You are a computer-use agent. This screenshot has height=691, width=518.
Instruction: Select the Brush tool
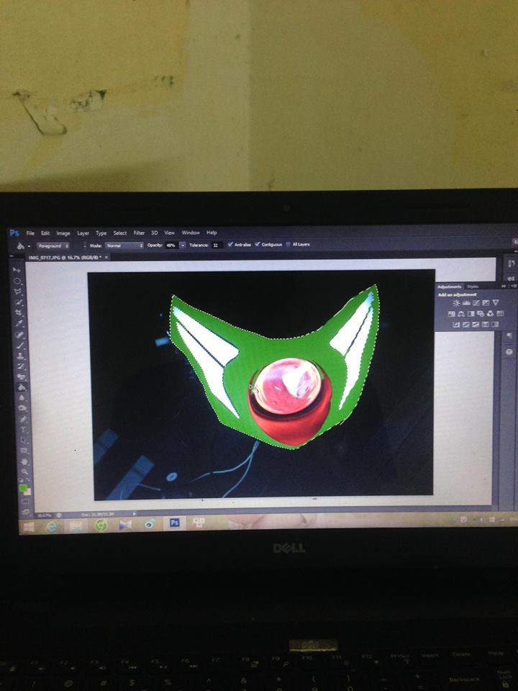[x=20, y=345]
